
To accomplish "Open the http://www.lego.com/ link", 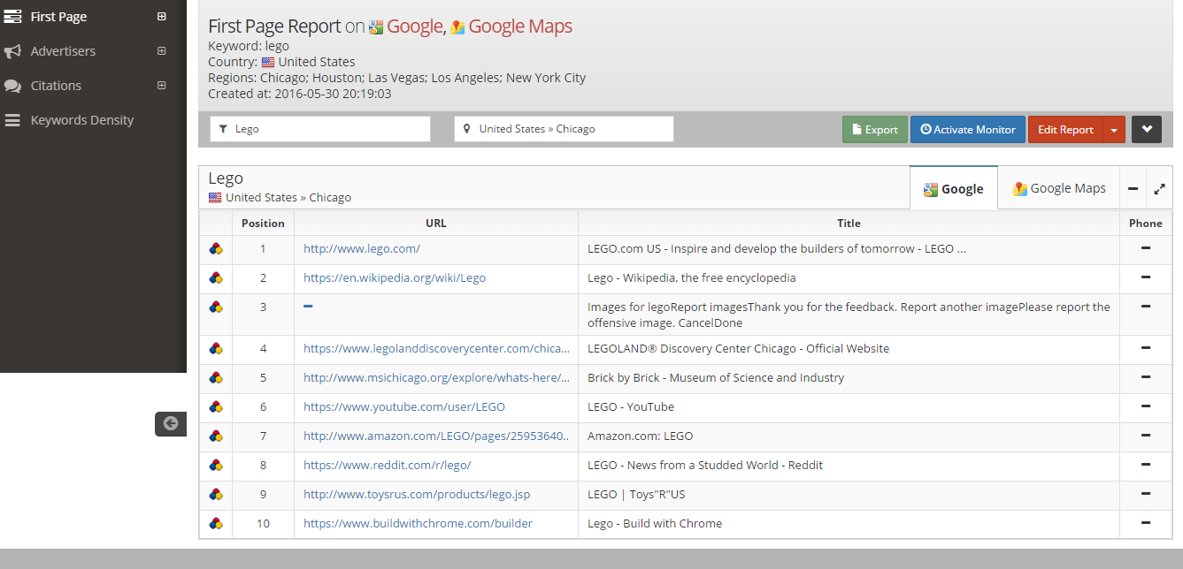I will [x=362, y=249].
